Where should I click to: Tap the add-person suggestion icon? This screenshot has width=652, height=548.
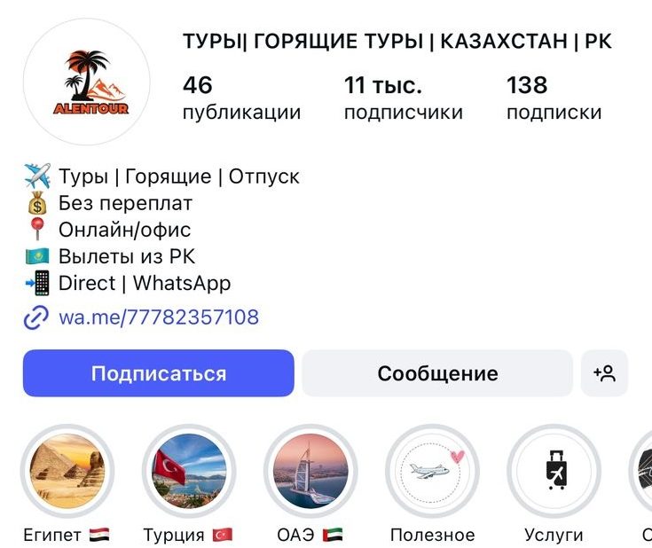click(604, 373)
